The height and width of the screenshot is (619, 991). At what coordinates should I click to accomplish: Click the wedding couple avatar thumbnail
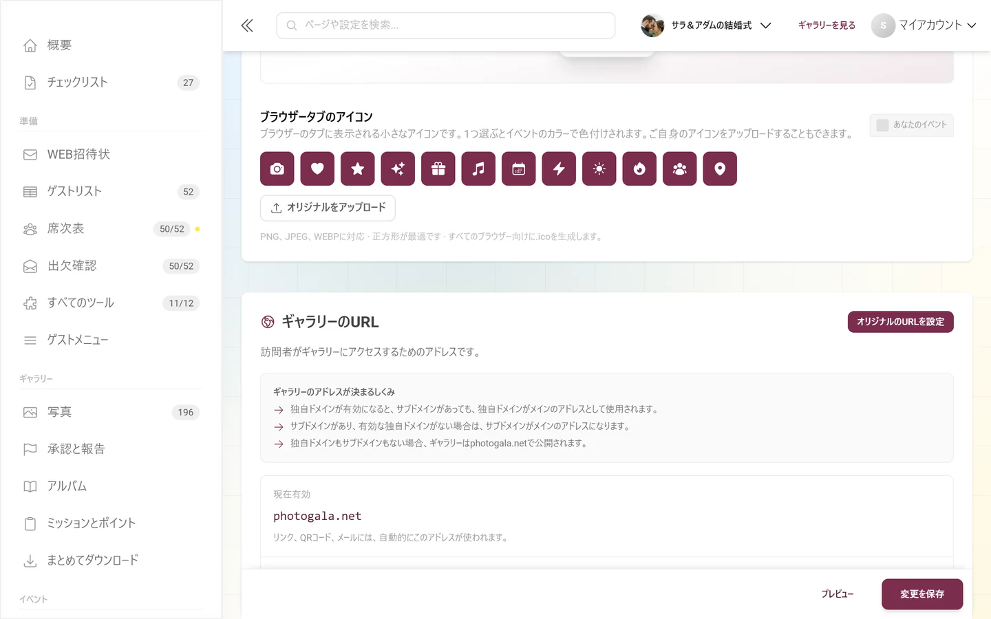652,25
